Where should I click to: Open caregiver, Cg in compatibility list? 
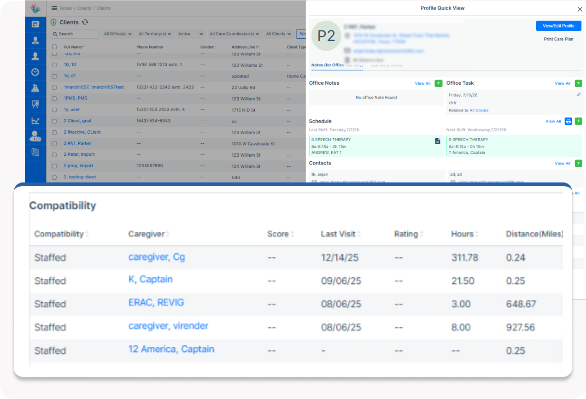[x=157, y=257]
